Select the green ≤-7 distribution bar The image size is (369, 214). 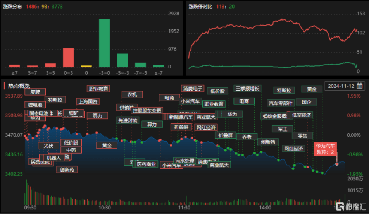coord(159,66)
